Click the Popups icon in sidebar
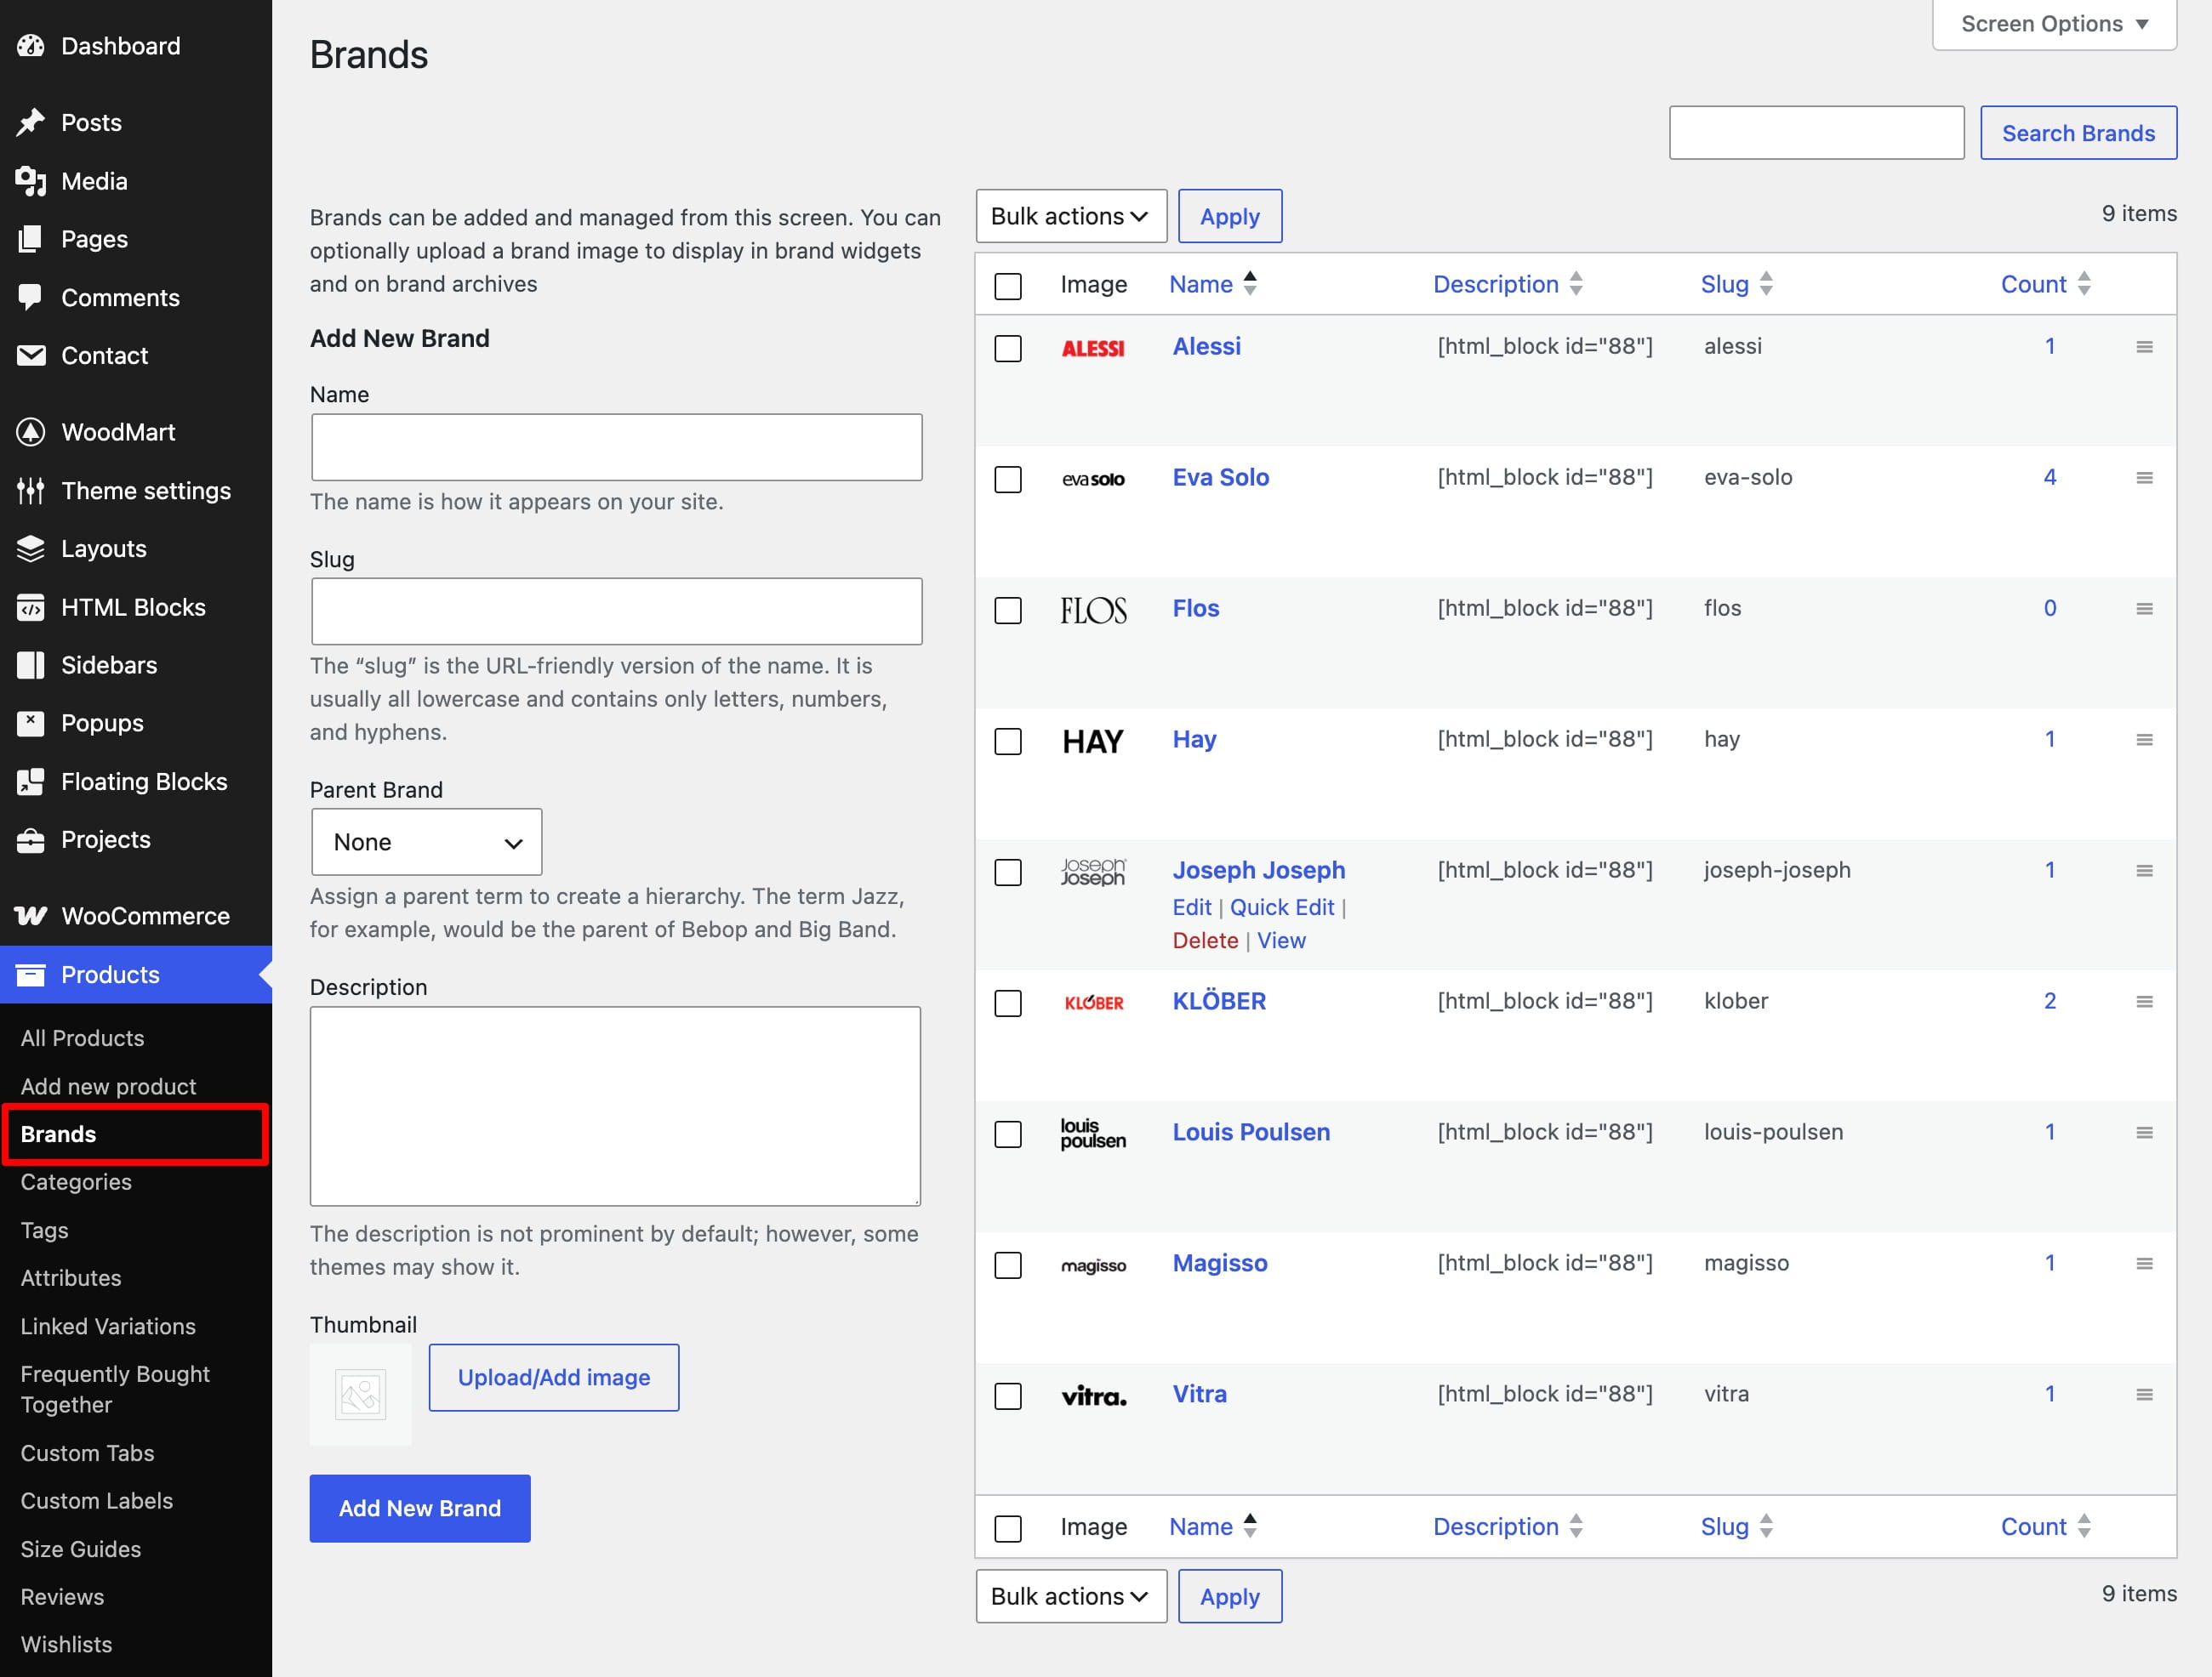The height and width of the screenshot is (1677, 2212). click(31, 724)
